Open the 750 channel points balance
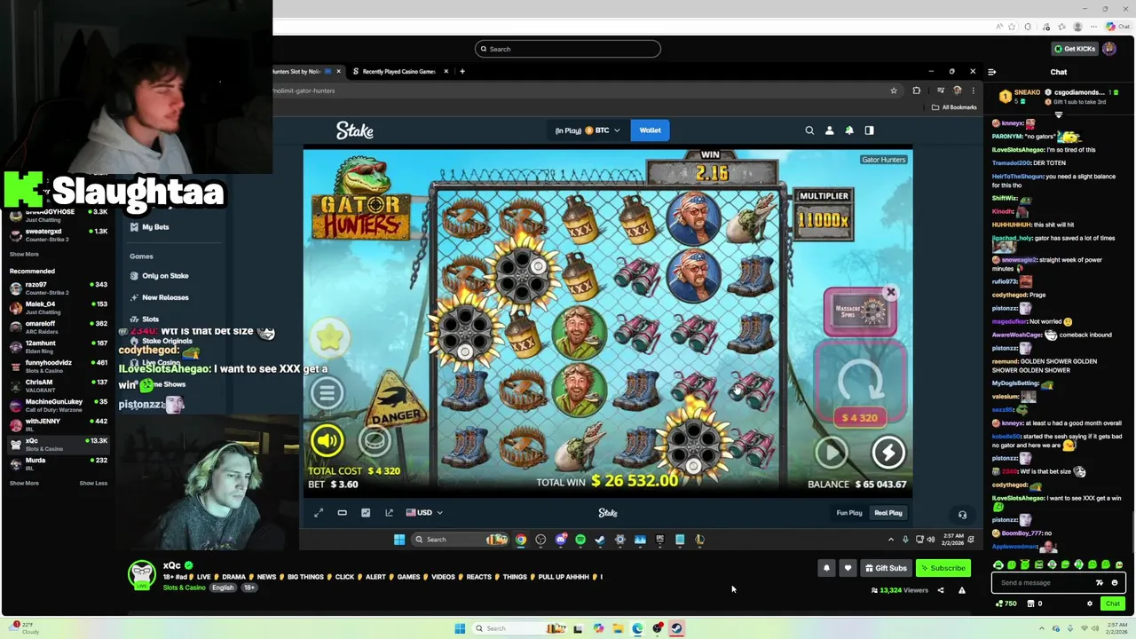Image resolution: width=1136 pixels, height=639 pixels. click(x=1006, y=603)
